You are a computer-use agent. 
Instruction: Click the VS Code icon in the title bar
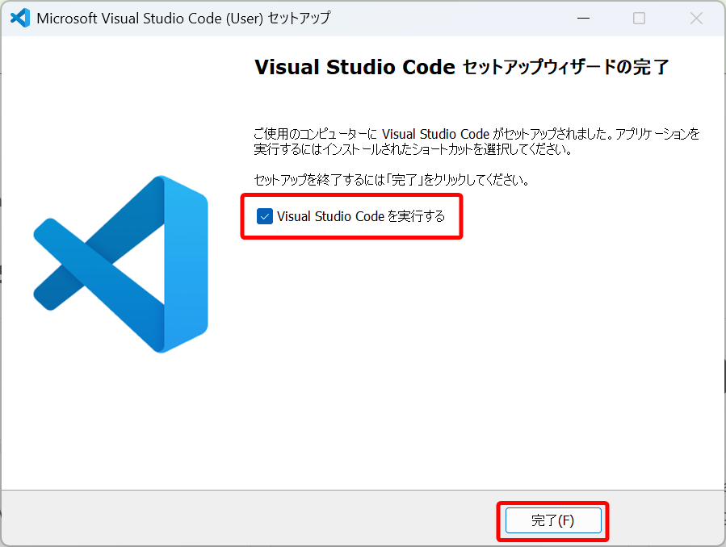click(x=19, y=18)
